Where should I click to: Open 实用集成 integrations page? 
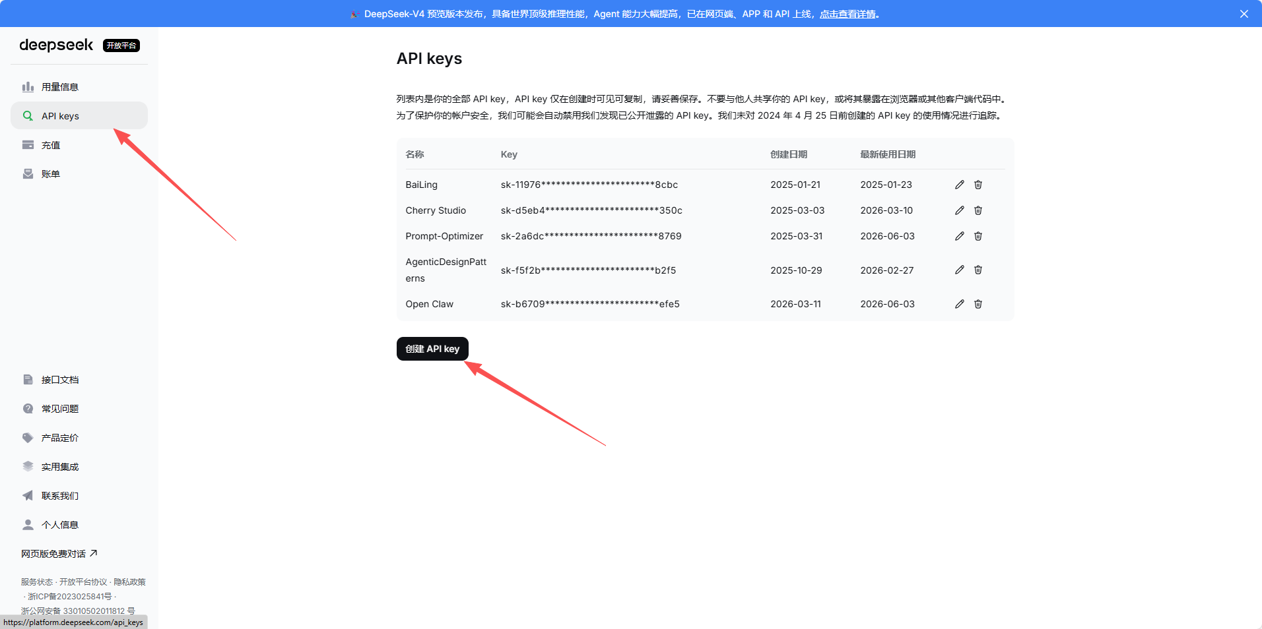79,467
